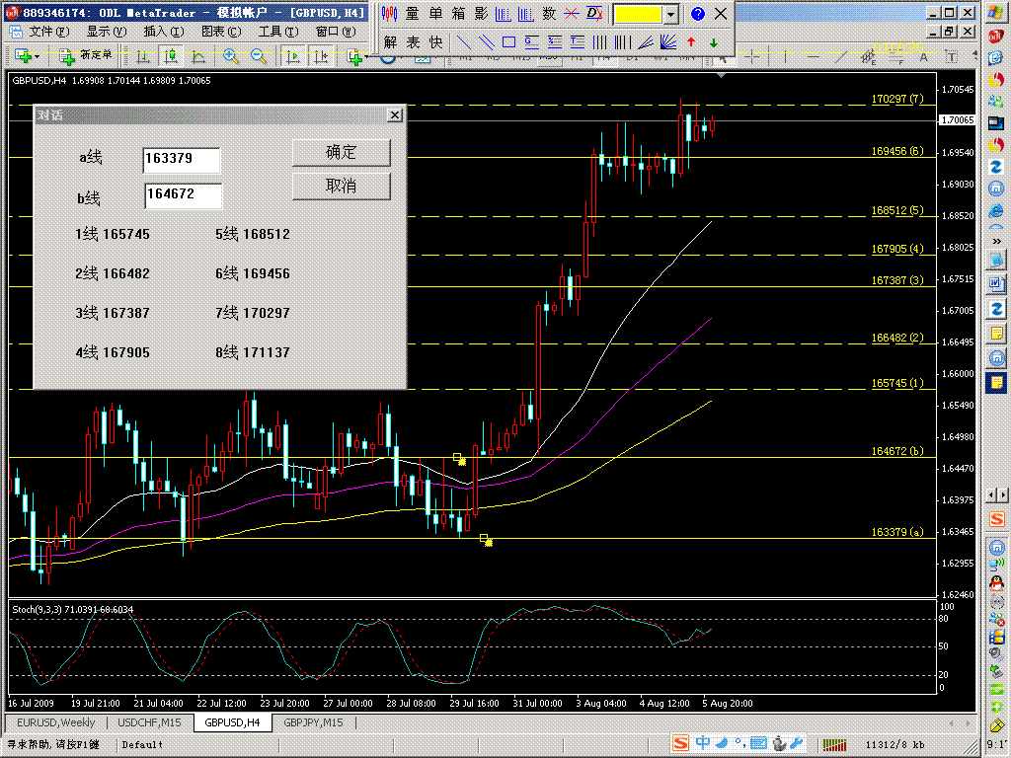Click the 170297 (7) level label
Screen dimensions: 1011x758
click(x=896, y=99)
